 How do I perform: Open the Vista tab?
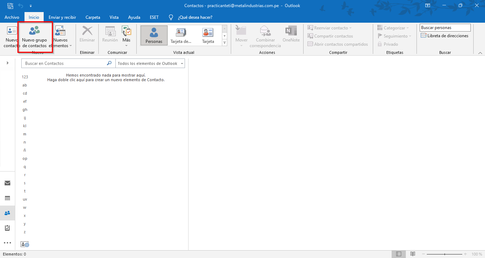(x=114, y=17)
